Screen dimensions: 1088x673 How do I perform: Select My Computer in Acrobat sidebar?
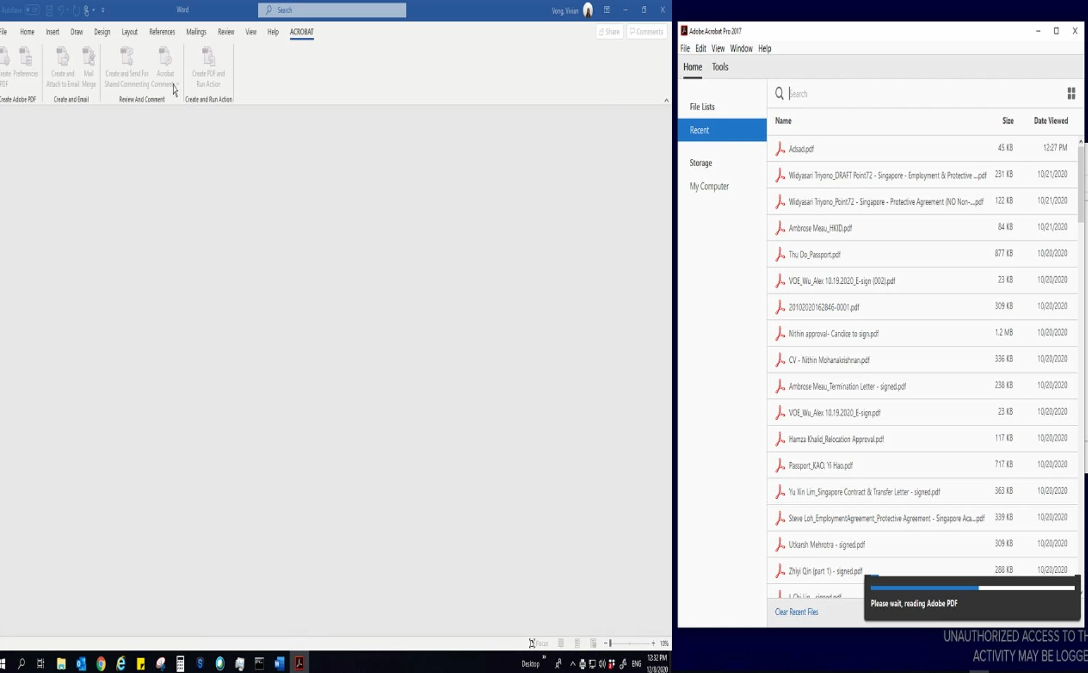pos(709,186)
